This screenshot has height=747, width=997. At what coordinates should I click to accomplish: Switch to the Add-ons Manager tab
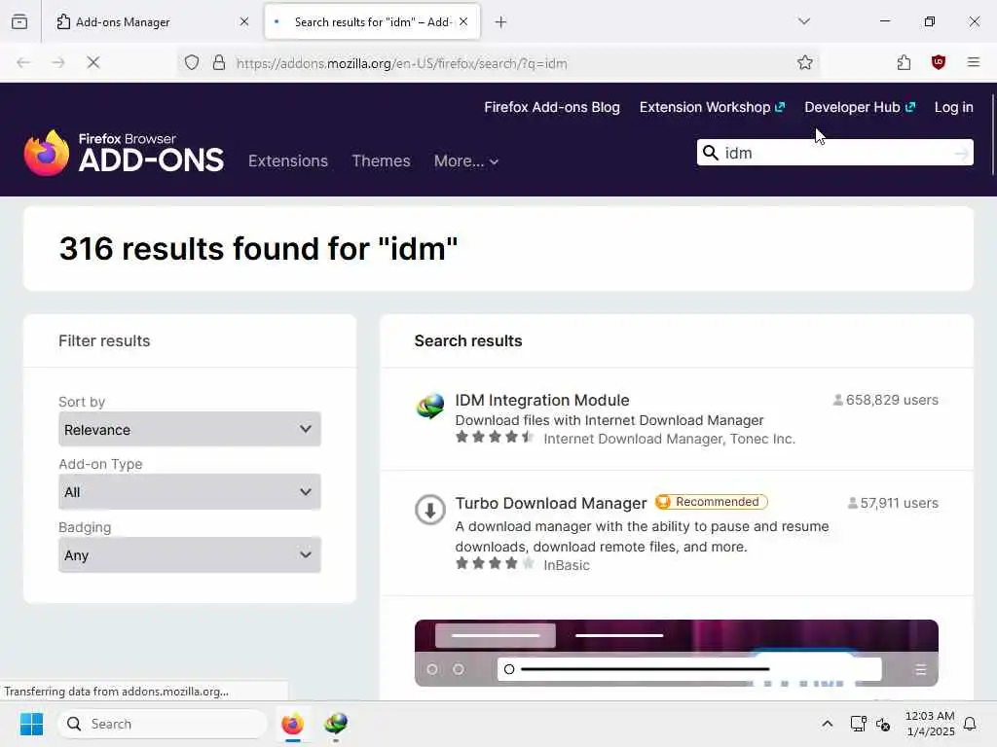click(151, 21)
